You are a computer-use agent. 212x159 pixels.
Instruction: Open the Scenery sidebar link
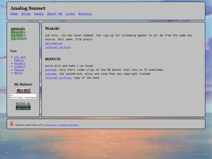[20, 66]
